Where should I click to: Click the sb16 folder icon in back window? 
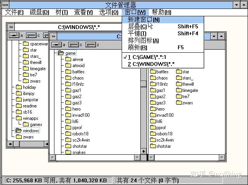[x=19, y=112]
